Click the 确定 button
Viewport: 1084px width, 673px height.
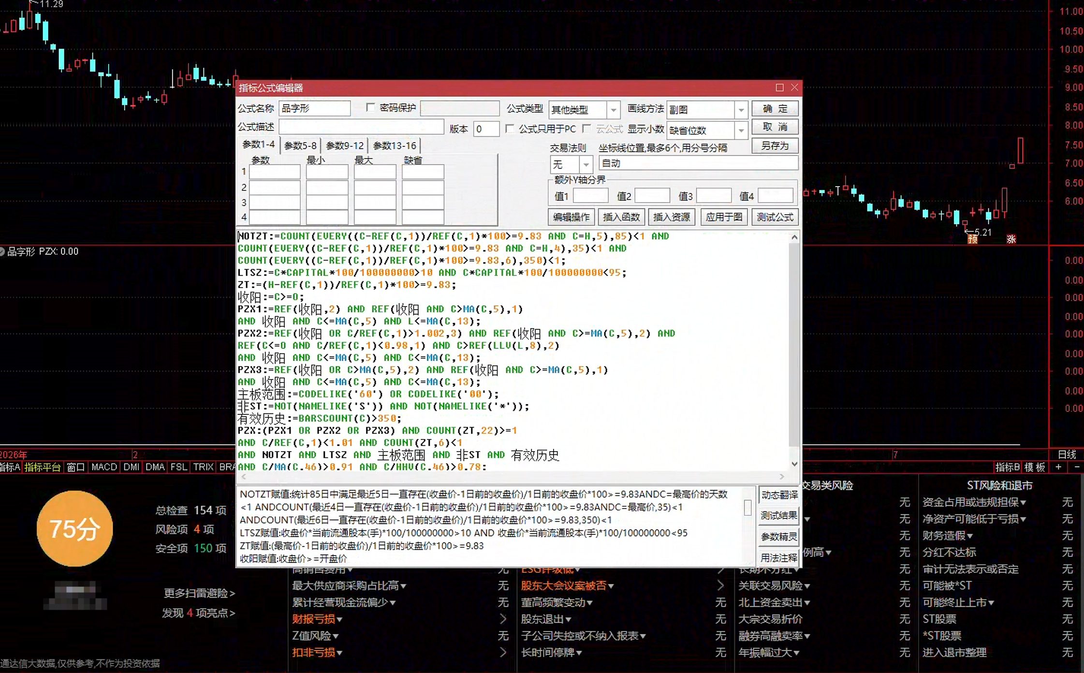point(775,109)
